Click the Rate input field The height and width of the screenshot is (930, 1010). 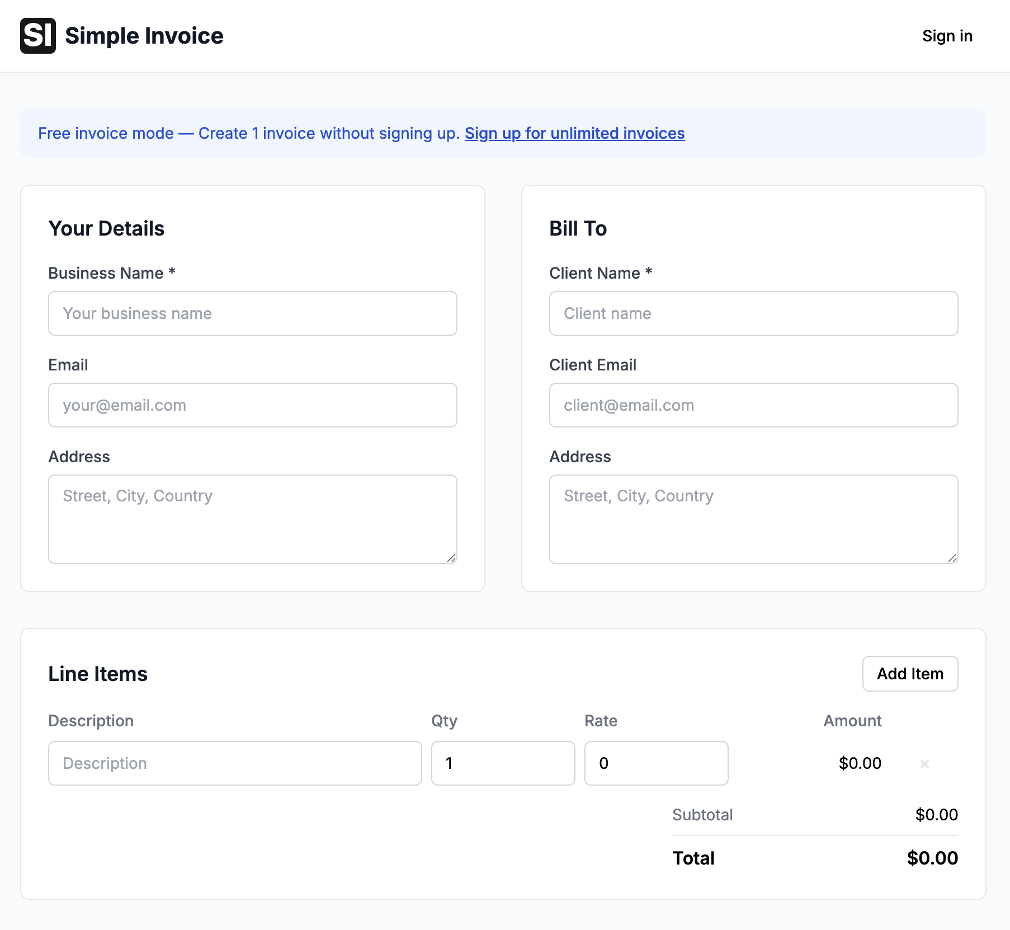[656, 763]
